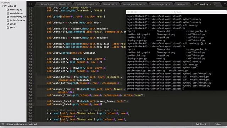Open yen.py from the sidebar

click(x=13, y=24)
